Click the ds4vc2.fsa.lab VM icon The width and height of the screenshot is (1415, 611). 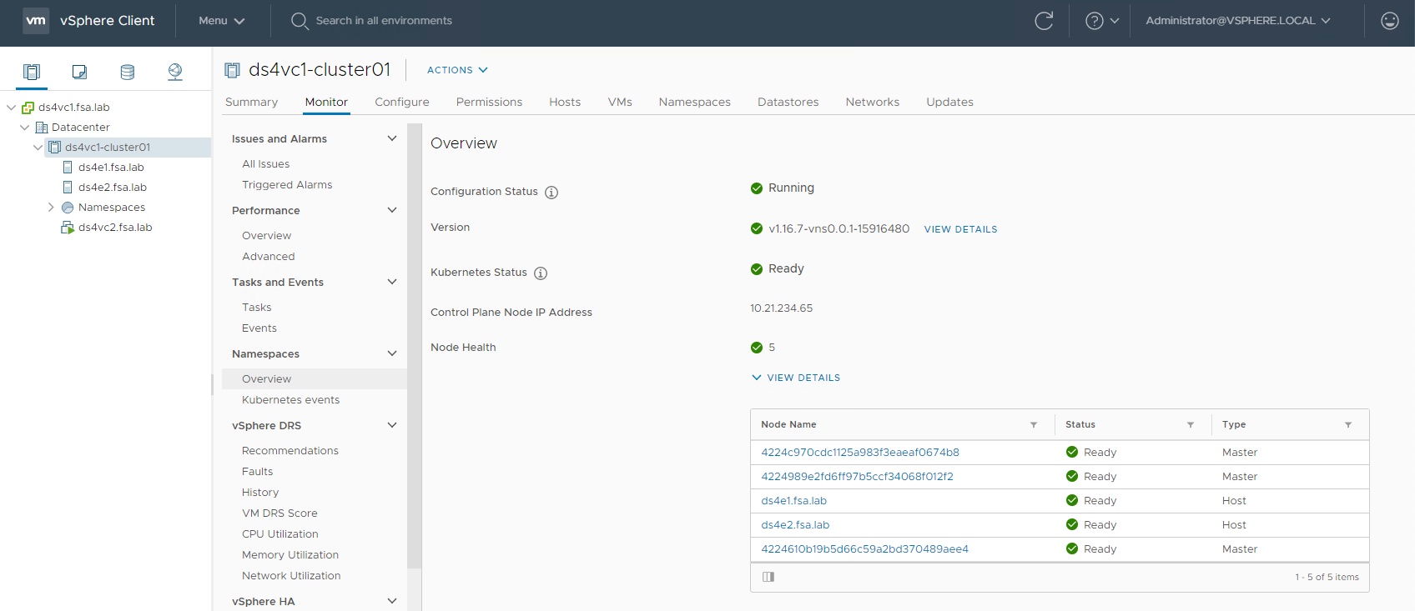click(x=68, y=228)
